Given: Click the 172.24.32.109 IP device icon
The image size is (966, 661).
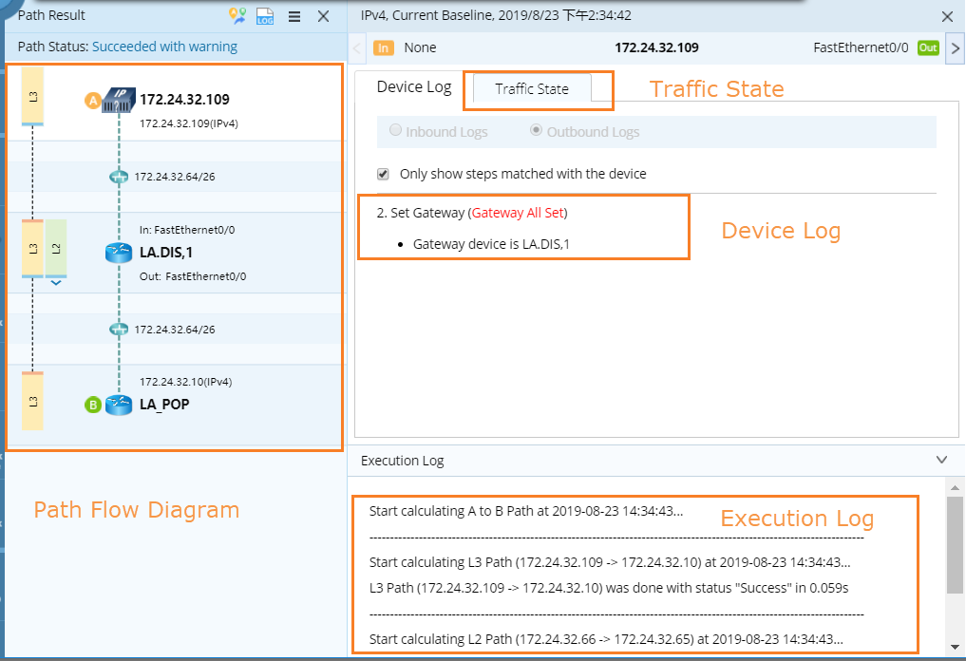Looking at the screenshot, I should click(119, 99).
